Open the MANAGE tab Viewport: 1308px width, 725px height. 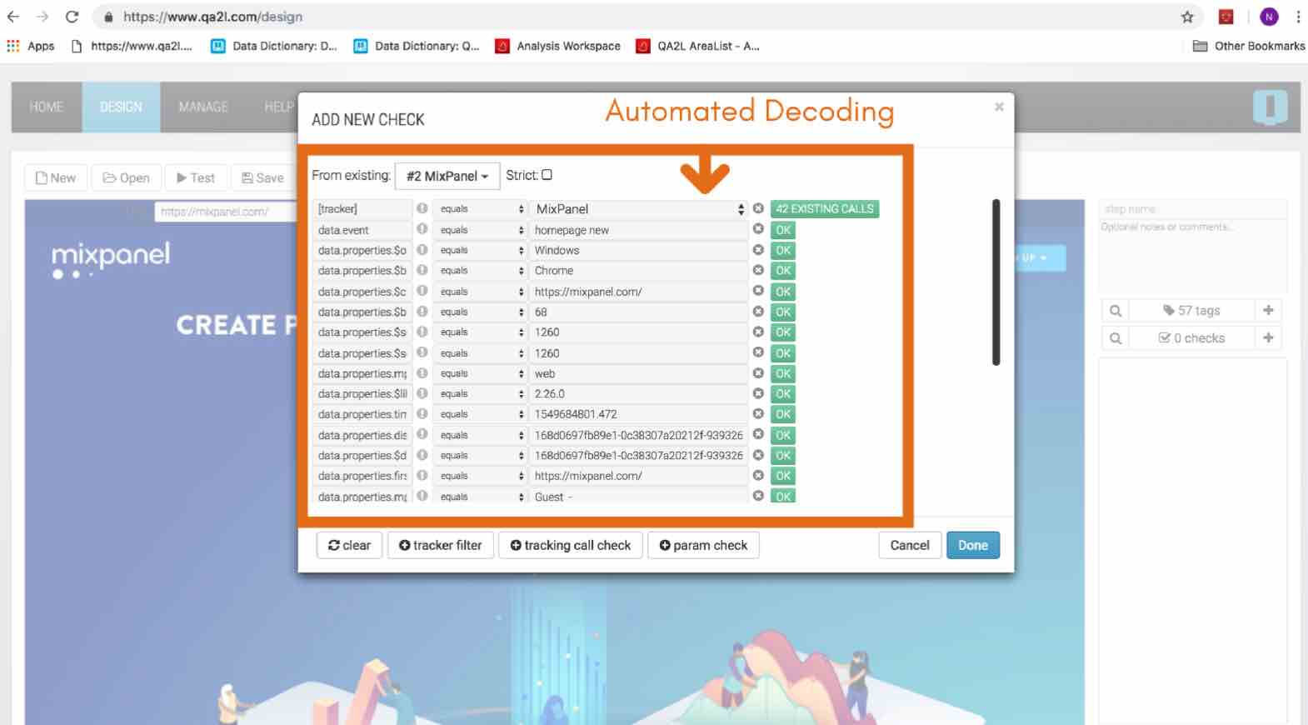pos(202,107)
